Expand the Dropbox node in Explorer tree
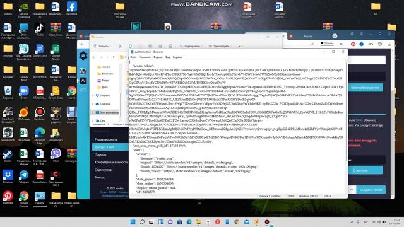The image size is (404, 227). point(93,95)
